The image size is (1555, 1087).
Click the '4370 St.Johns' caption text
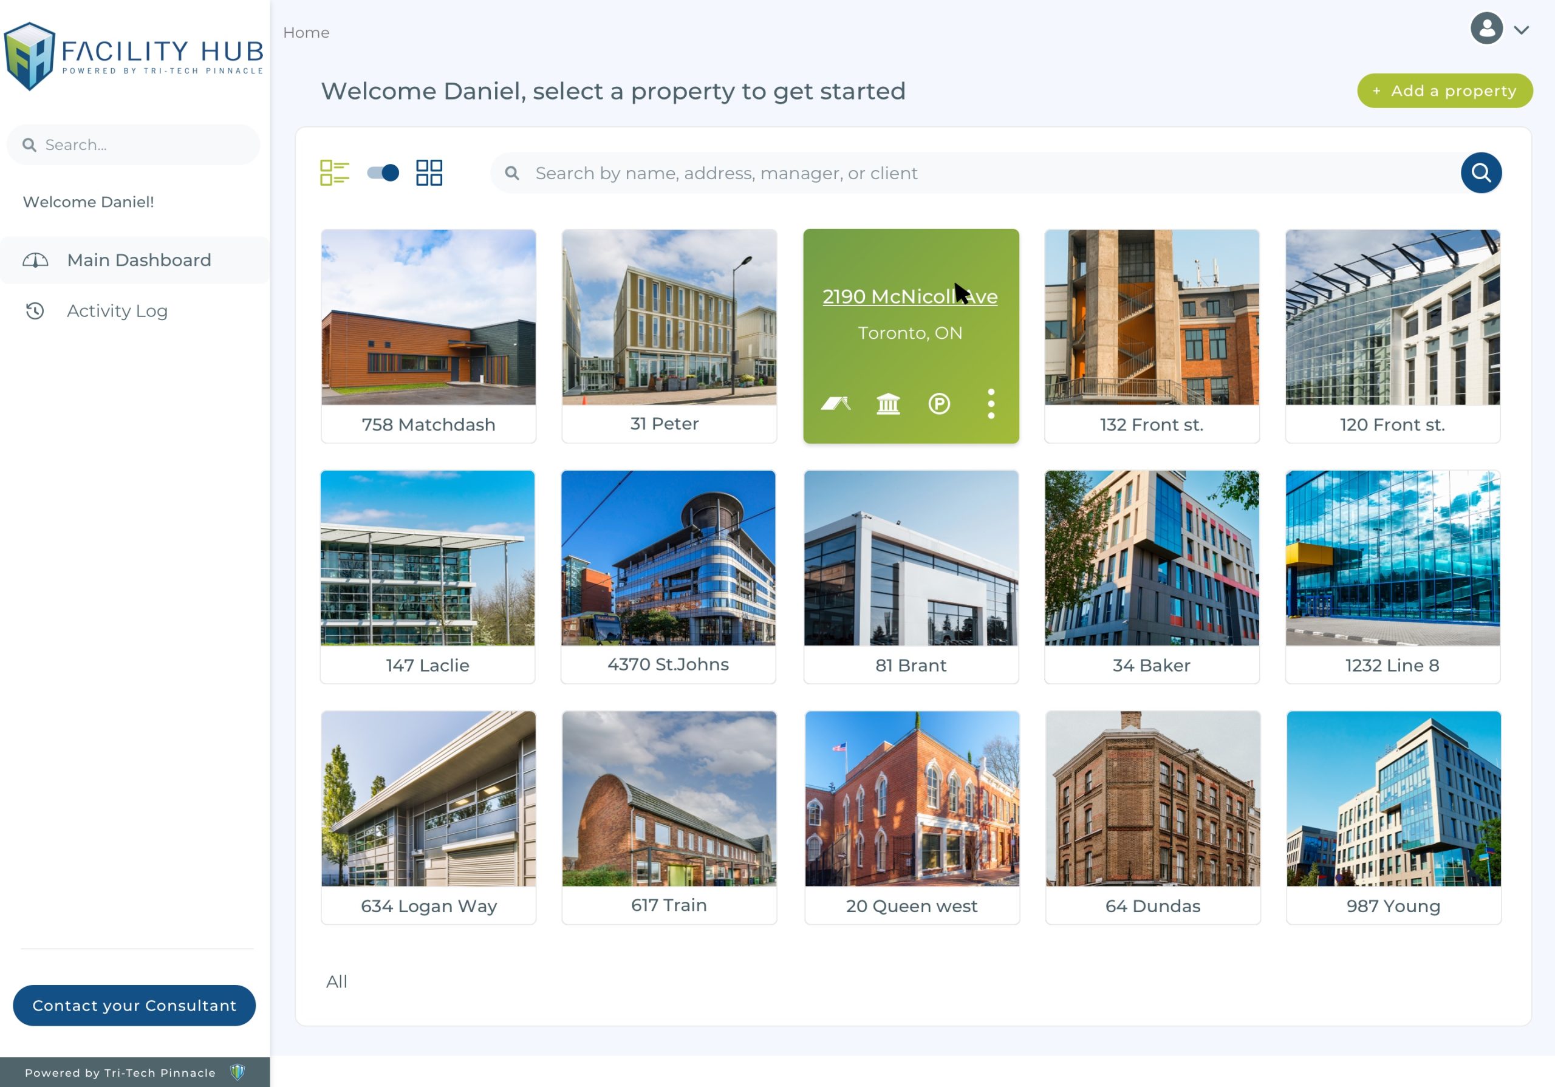668,664
